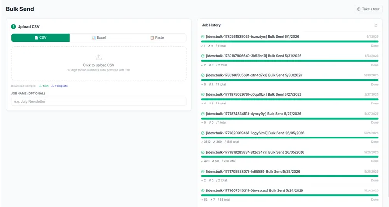
Task: Open job idem:bulk-1779818285837-8f2o347h title
Action: [x=255, y=152]
